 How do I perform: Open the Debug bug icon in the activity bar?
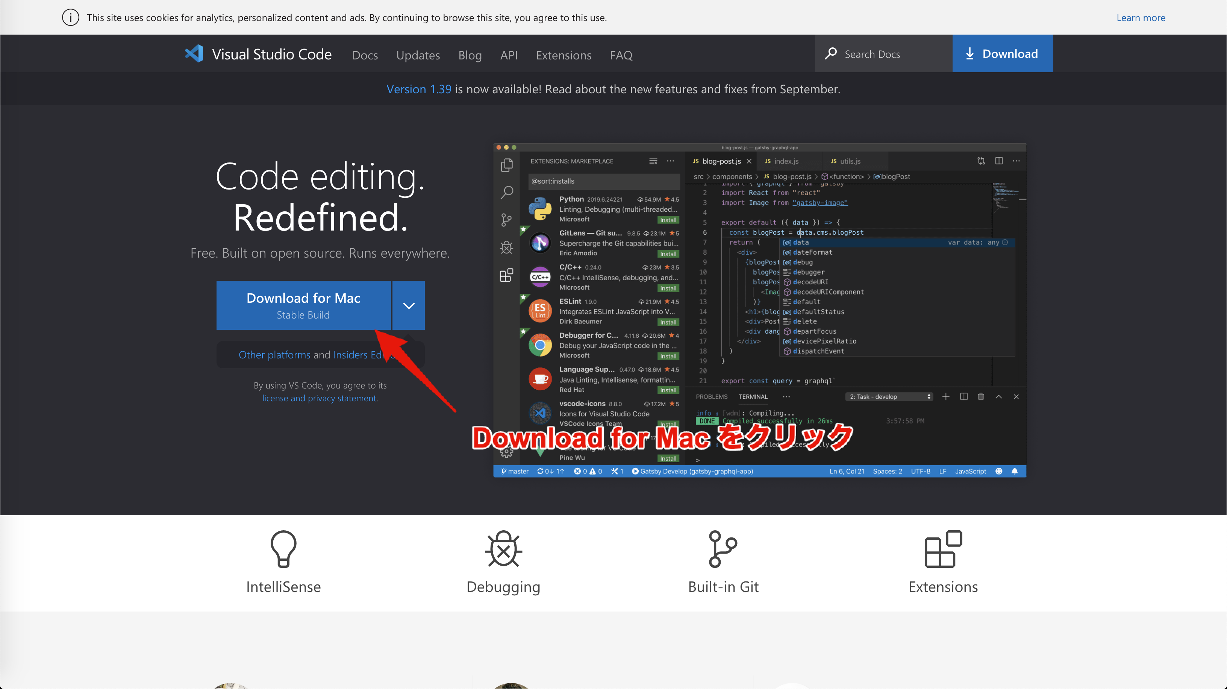(507, 247)
